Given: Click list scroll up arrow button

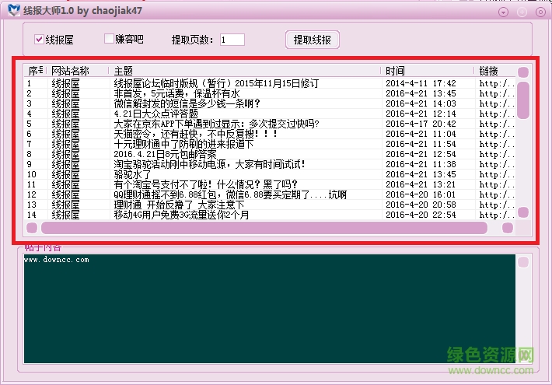Looking at the screenshot, I should coord(523,72).
